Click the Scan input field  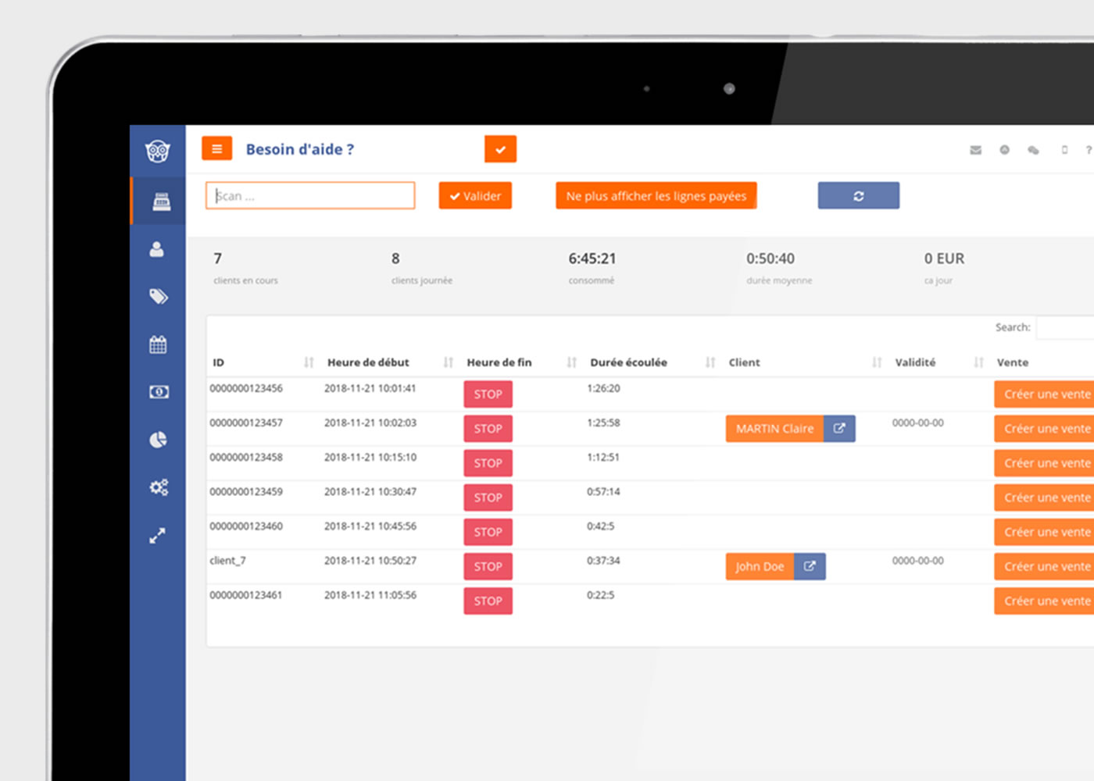click(x=310, y=196)
